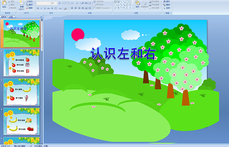The image size is (229, 147).
Task: Toggle Align Text Right
Action: click(x=79, y=8)
